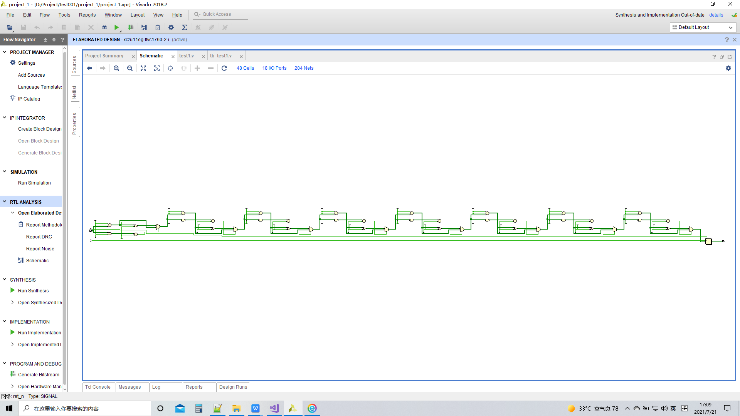
Task: Collapse the RTL ANALYSIS section
Action: [5, 202]
